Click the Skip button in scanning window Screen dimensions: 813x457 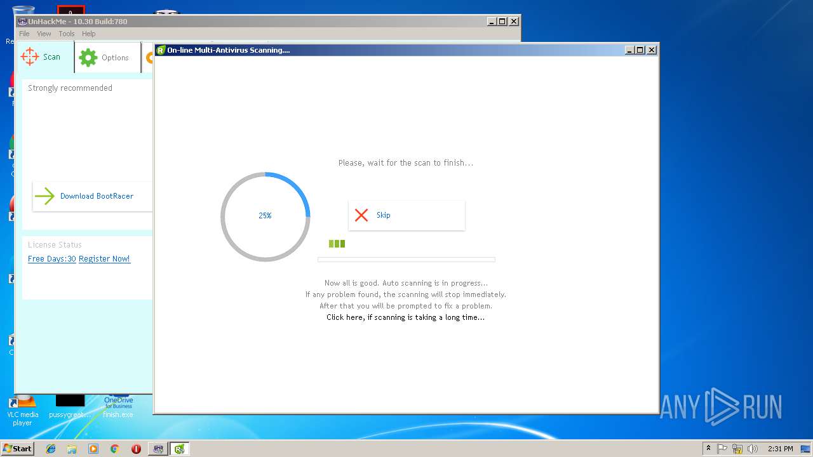coord(406,215)
